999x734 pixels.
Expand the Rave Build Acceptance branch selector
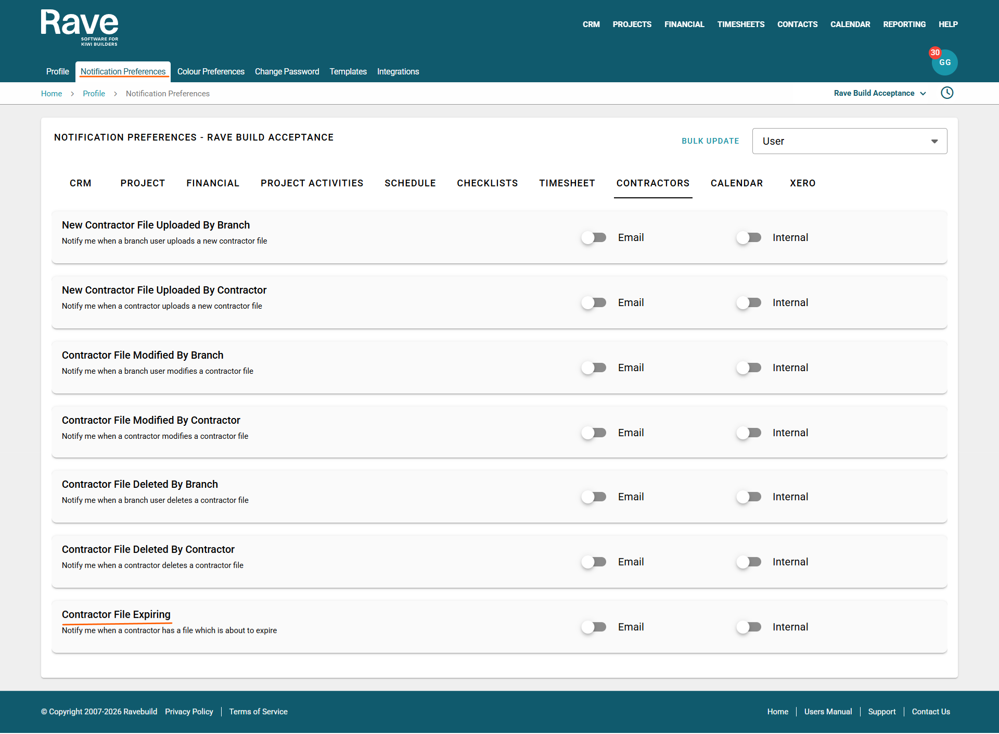click(x=879, y=93)
